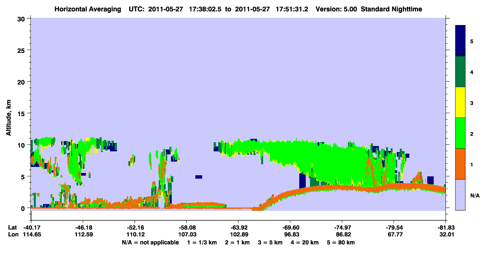Click the 'Lon' row label
Image resolution: width=495 pixels, height=253 pixels.
click(13, 234)
